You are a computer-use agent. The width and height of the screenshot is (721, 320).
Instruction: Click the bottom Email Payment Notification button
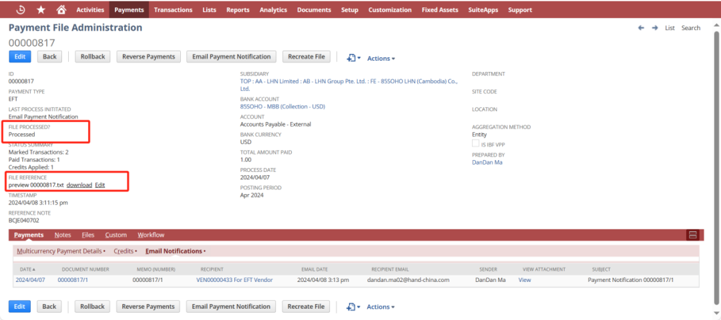pyautogui.click(x=231, y=306)
